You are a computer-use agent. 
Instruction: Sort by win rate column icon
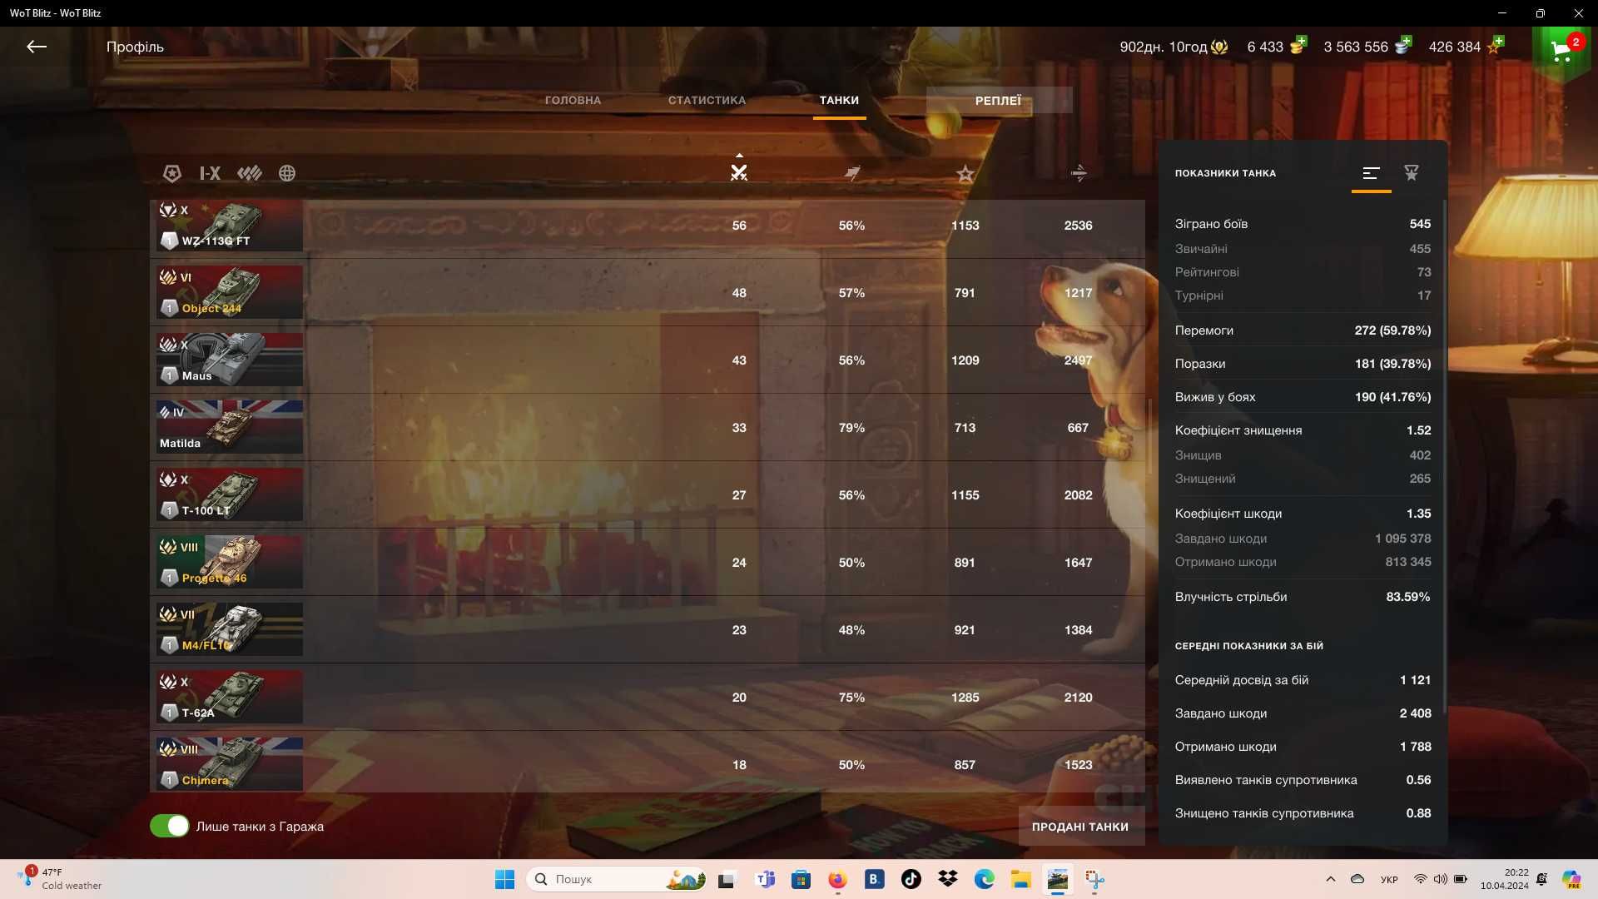852,173
